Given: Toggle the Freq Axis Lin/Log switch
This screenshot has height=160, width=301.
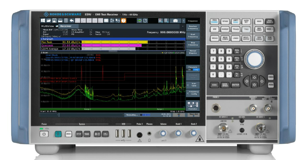Looking at the screenshot, I should 193,70.
